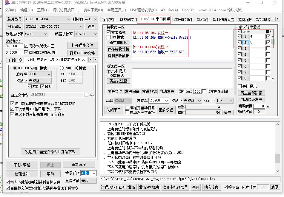284x197 pixels.
Task: Click scroll-down arrow of log output
Action: coord(277,171)
